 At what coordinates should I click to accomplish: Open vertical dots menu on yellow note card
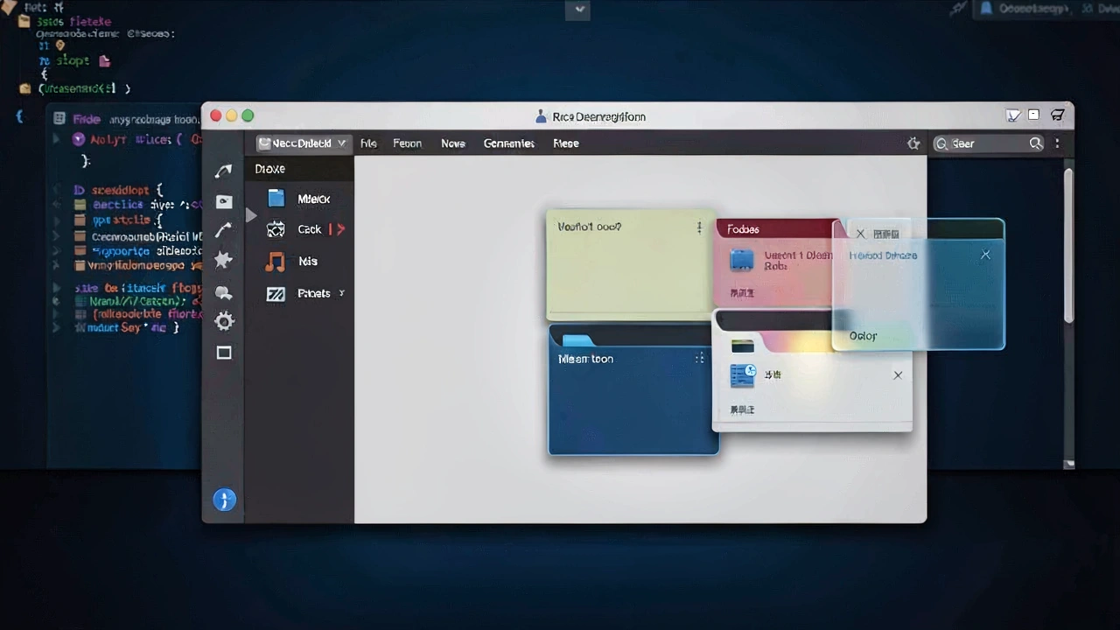tap(699, 227)
